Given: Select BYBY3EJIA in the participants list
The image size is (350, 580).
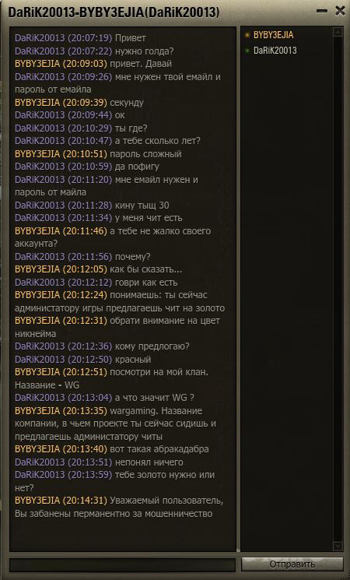Looking at the screenshot, I should click(274, 35).
